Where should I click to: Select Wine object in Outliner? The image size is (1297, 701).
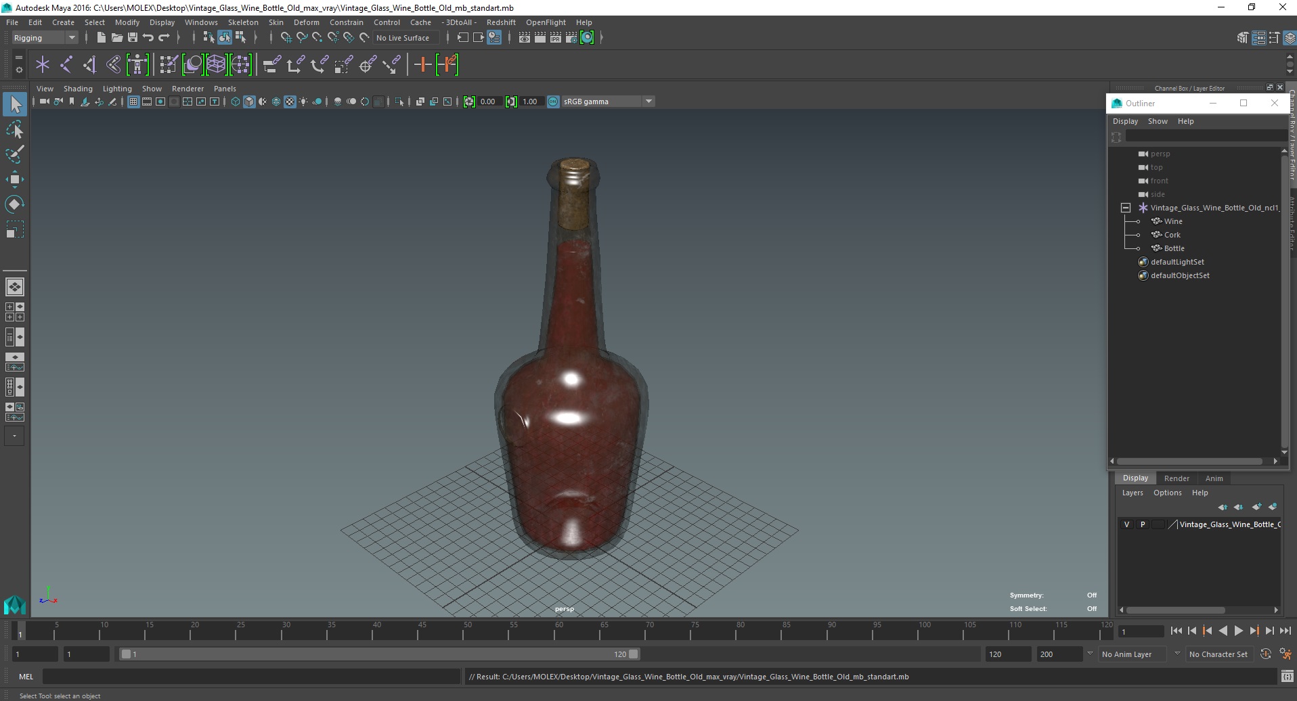coord(1173,221)
